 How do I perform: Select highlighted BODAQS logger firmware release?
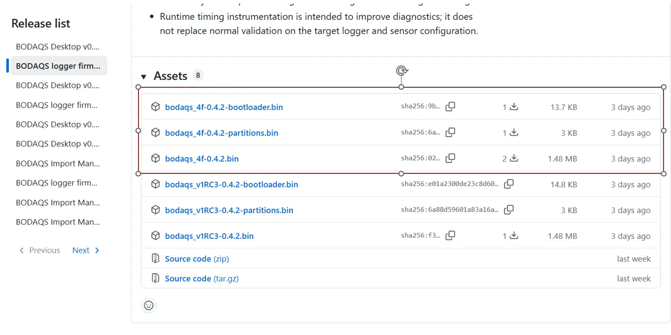59,66
